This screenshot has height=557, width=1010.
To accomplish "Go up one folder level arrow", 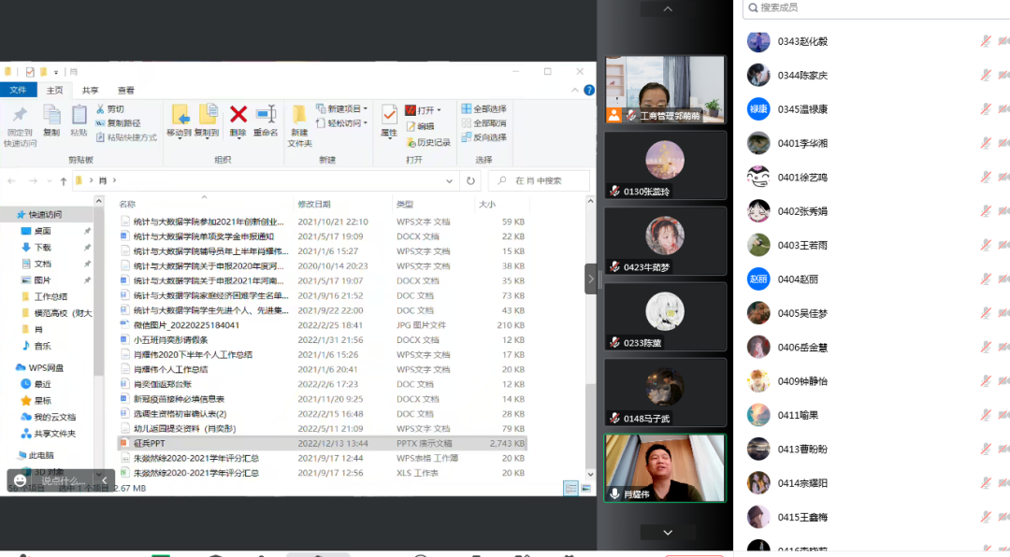I will click(x=64, y=180).
